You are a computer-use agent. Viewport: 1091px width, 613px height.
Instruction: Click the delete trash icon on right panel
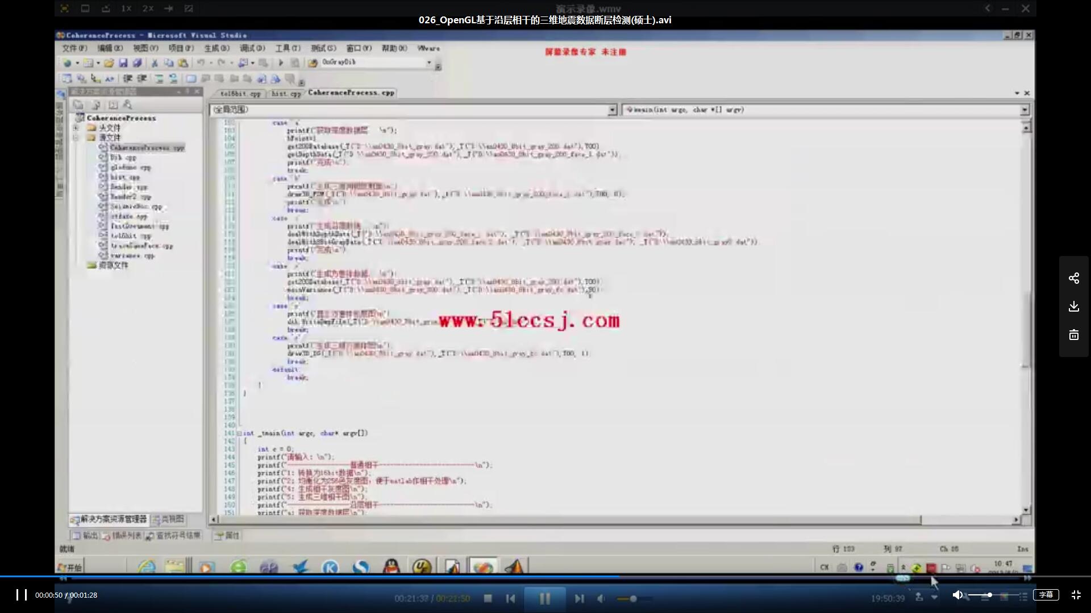pos(1073,335)
